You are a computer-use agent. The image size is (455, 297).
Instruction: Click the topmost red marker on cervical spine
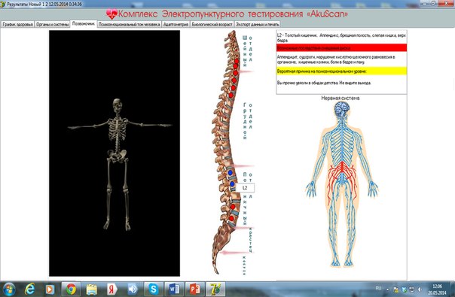click(237, 61)
